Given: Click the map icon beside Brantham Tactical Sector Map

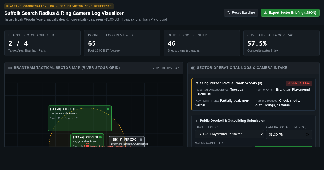Looking at the screenshot, I should [x=10, y=68].
